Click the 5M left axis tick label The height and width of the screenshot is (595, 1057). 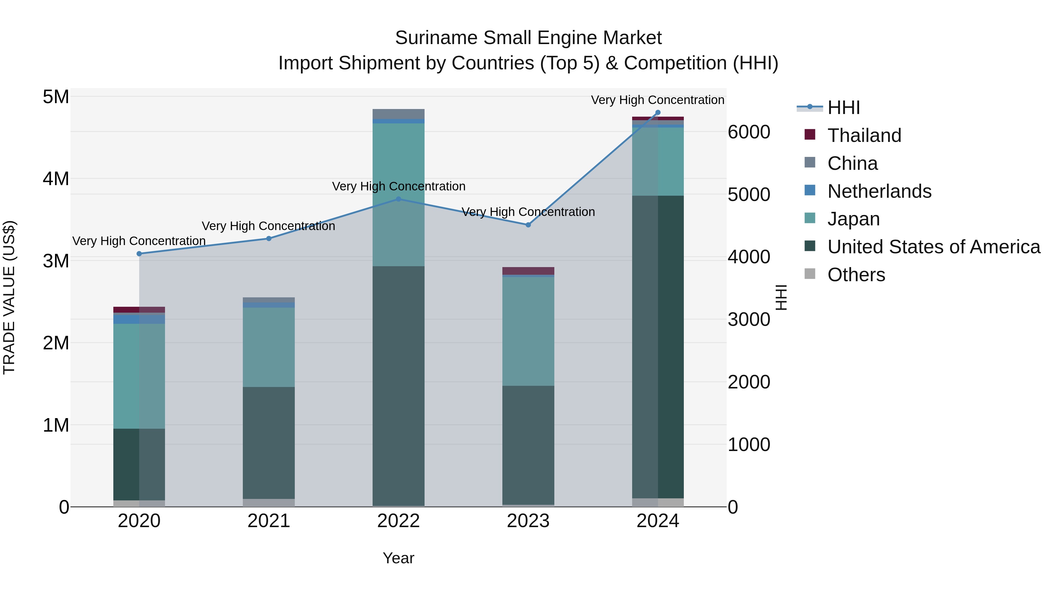point(56,97)
